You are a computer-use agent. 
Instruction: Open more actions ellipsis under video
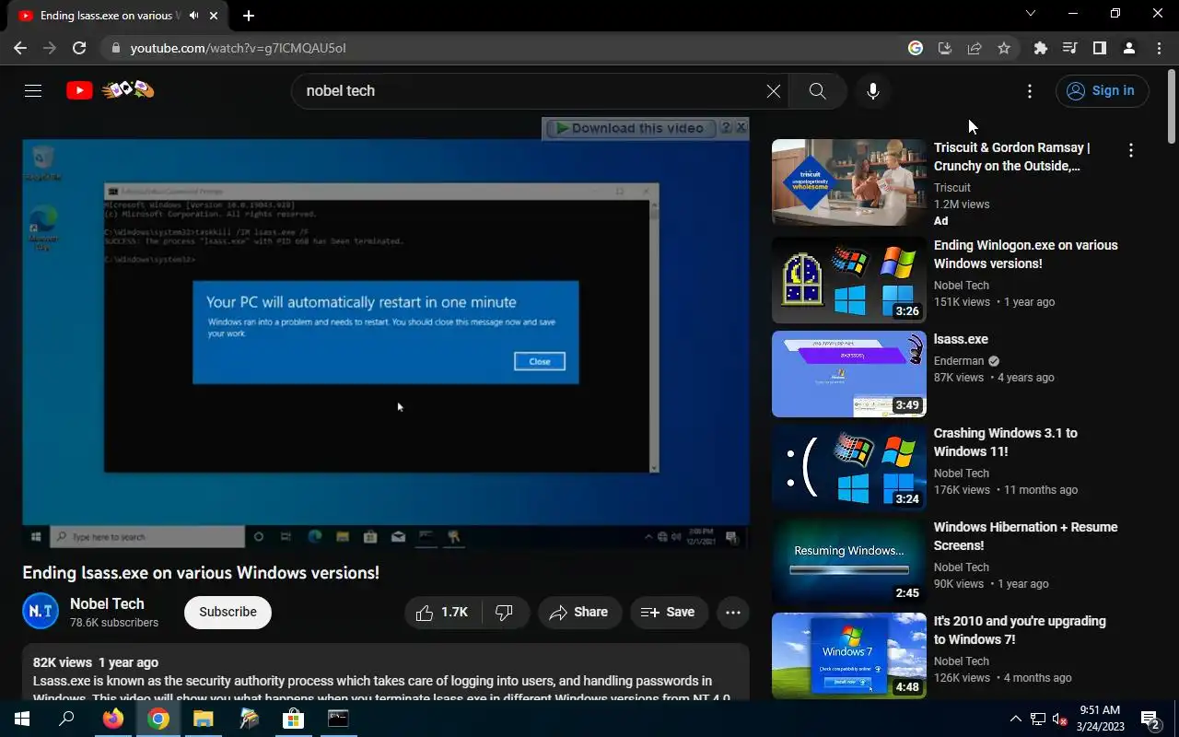[x=733, y=612]
